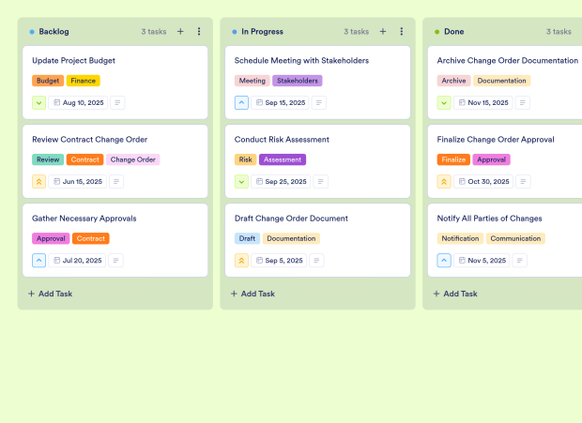The height and width of the screenshot is (423, 582).
Task: Open description icon on Archive Change Order Documentation card
Action: (522, 102)
